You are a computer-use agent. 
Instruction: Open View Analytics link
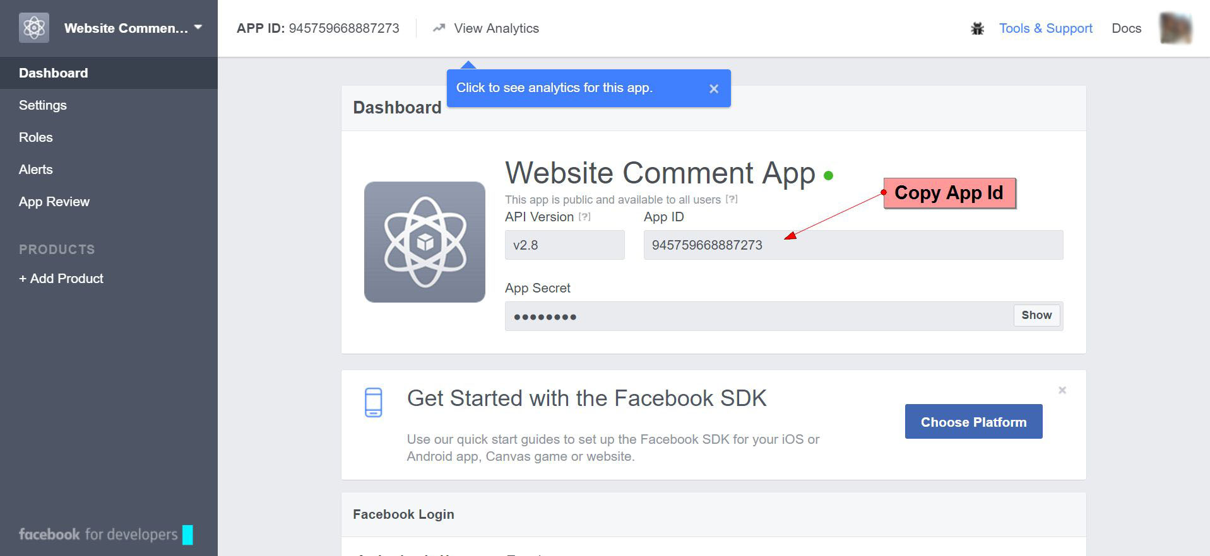pyautogui.click(x=496, y=28)
